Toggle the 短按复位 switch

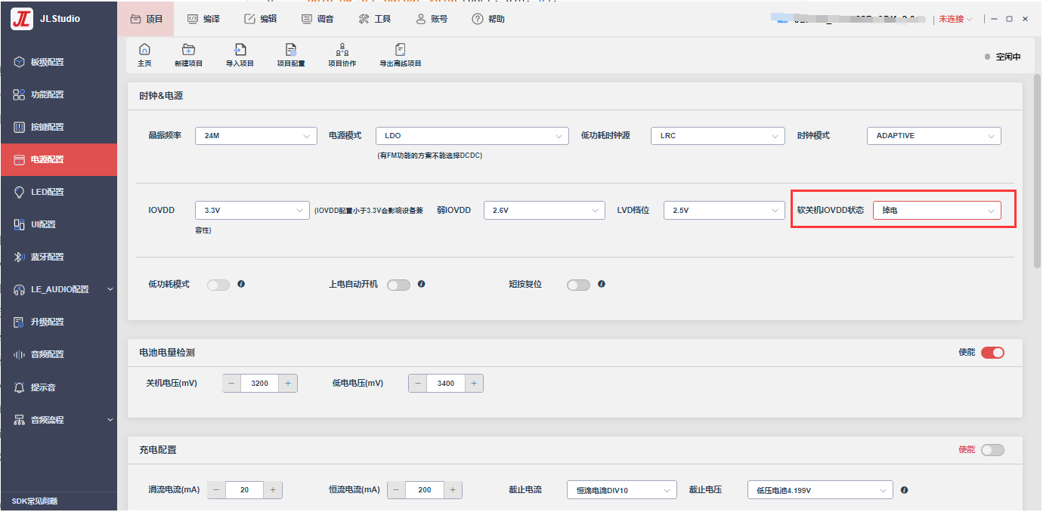pos(578,285)
